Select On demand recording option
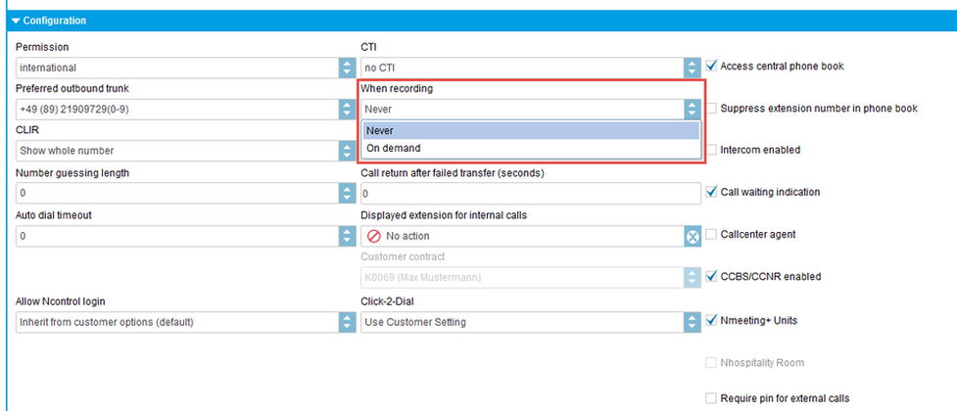This screenshot has width=957, height=411. click(531, 148)
